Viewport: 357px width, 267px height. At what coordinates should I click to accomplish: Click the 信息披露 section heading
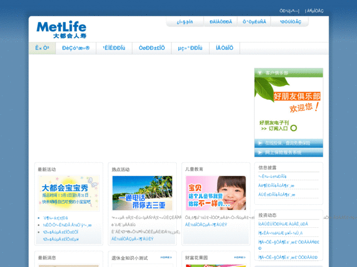pos(267,168)
